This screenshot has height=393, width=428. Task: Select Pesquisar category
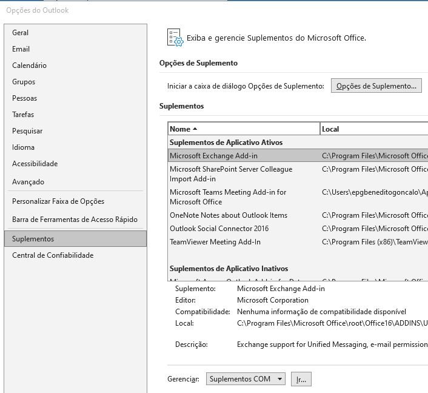coord(75,131)
